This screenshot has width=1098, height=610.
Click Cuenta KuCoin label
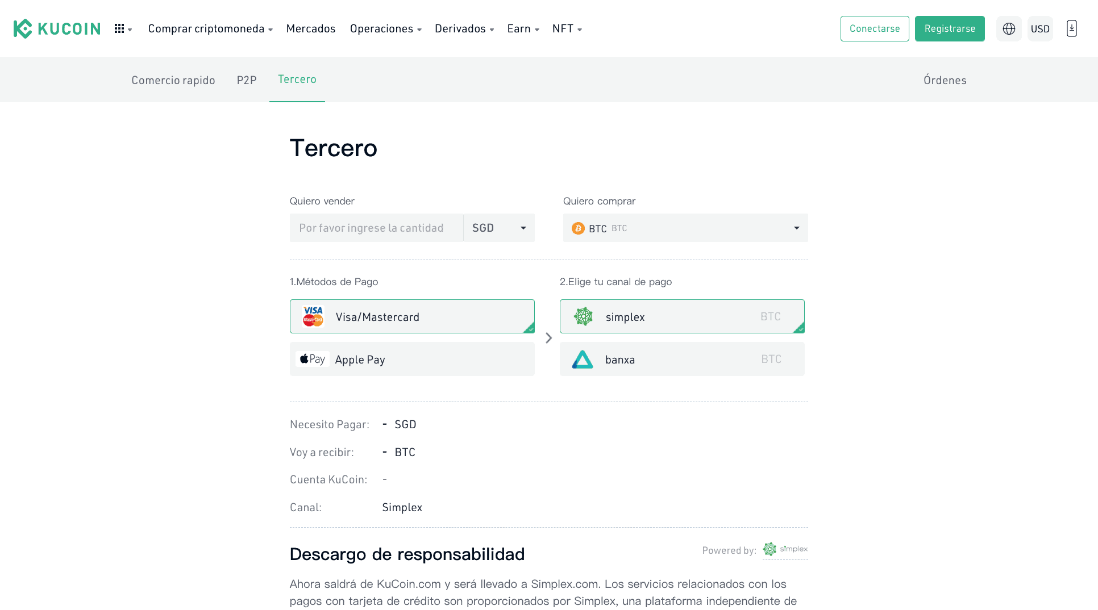[x=328, y=480]
